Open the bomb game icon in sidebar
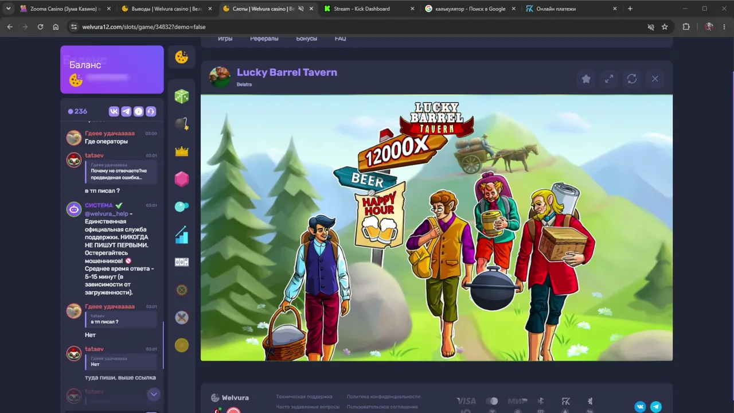Image resolution: width=734 pixels, height=413 pixels. click(182, 123)
